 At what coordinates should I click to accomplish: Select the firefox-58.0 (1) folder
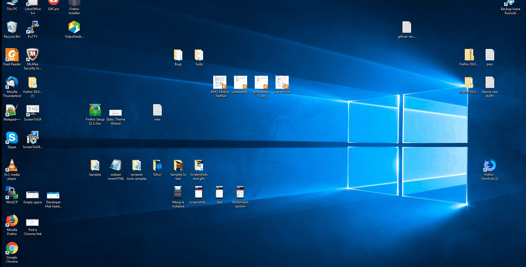click(x=33, y=87)
